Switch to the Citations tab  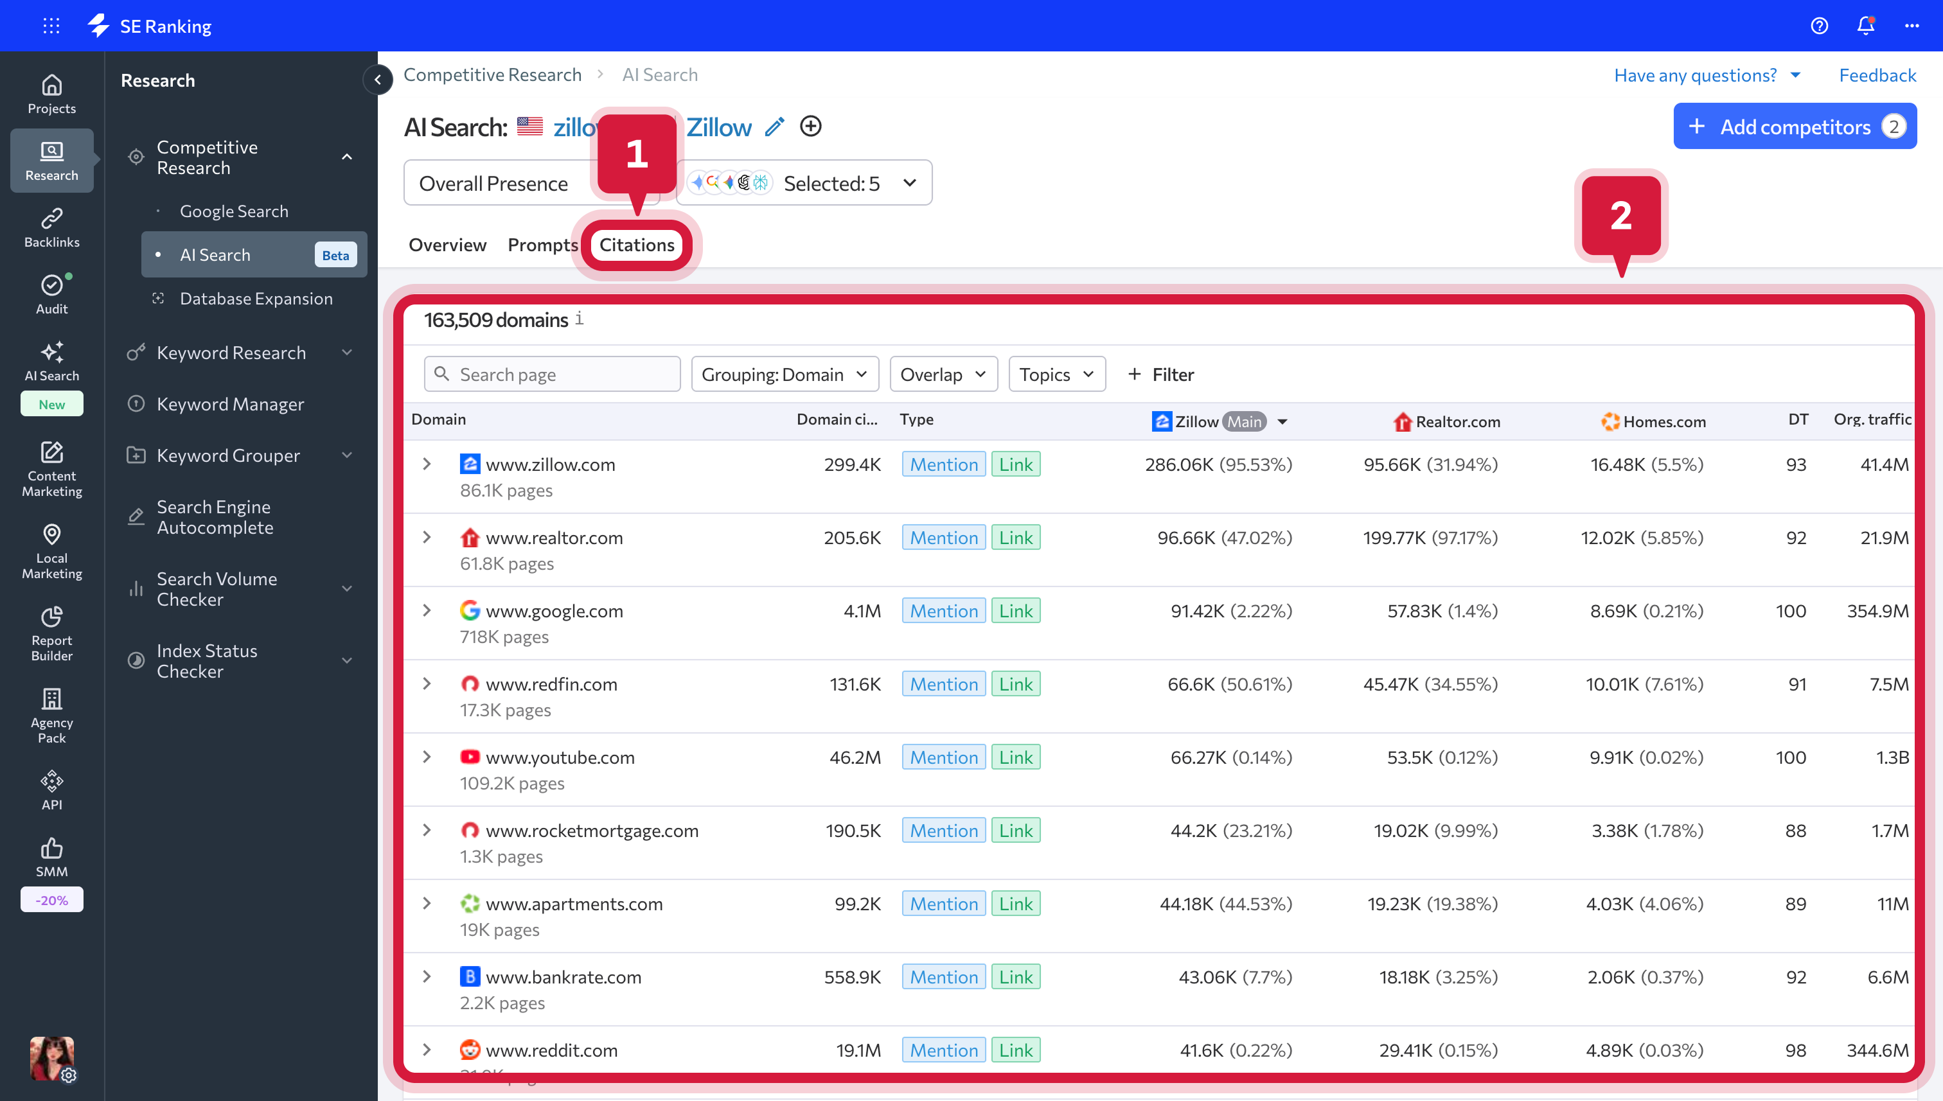tap(637, 245)
